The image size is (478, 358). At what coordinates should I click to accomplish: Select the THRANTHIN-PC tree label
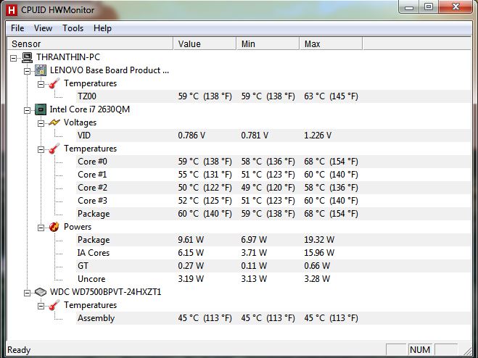[x=68, y=57]
